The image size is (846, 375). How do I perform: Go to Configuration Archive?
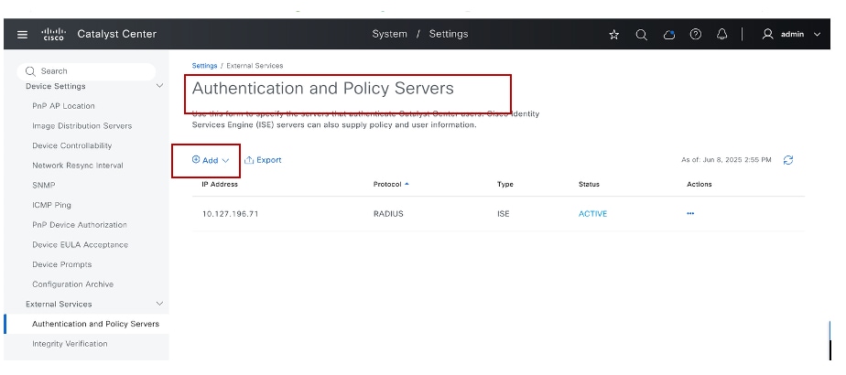(x=73, y=284)
